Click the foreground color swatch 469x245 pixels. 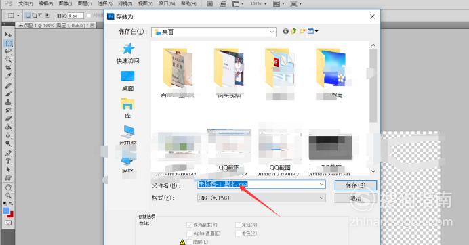[x=6, y=211]
